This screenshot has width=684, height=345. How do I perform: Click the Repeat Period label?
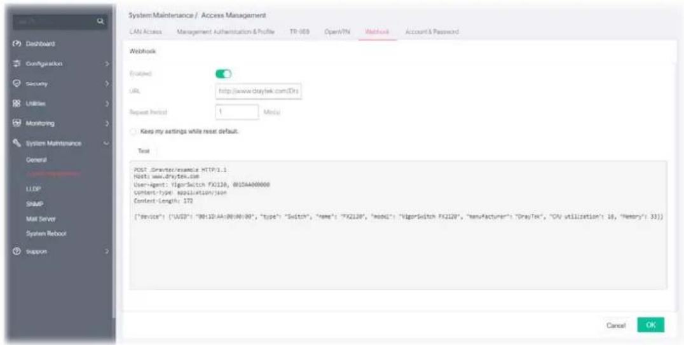[x=148, y=112]
